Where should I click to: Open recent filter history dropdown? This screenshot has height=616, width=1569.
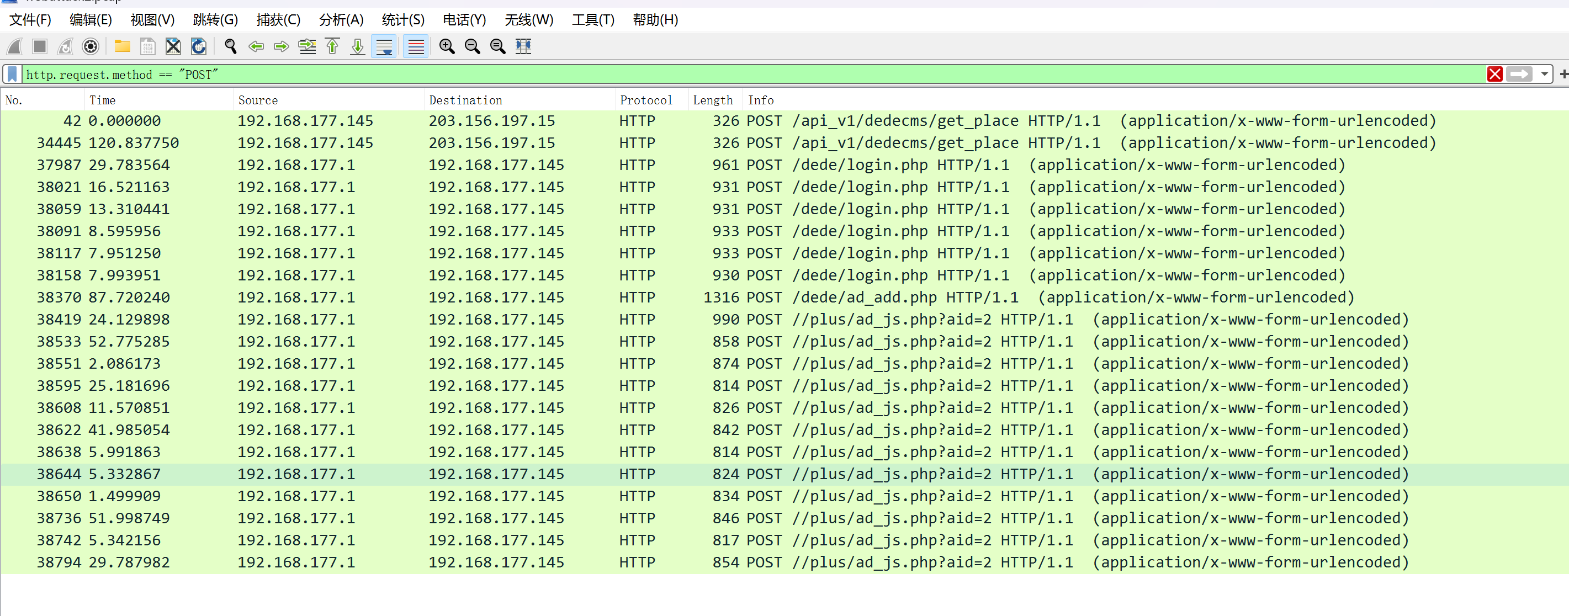click(1544, 75)
